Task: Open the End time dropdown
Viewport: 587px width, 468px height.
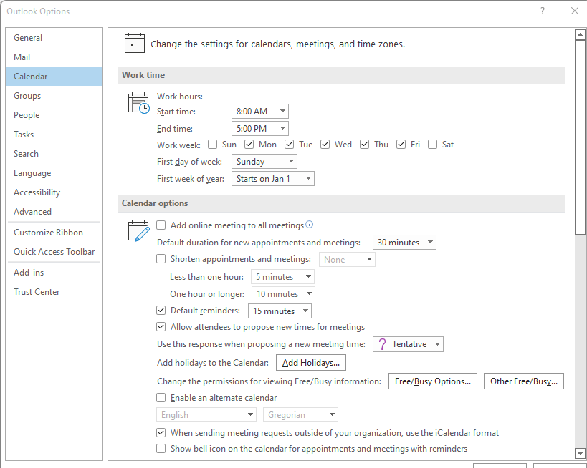Action: (260, 129)
